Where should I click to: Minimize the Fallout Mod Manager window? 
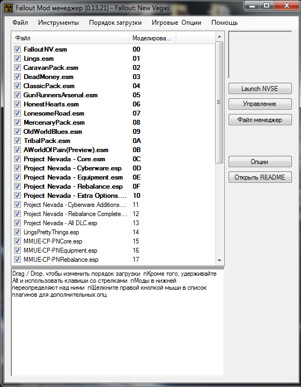point(252,5)
